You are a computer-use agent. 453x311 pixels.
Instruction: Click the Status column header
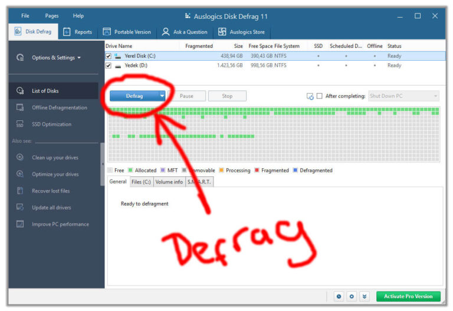click(x=395, y=46)
